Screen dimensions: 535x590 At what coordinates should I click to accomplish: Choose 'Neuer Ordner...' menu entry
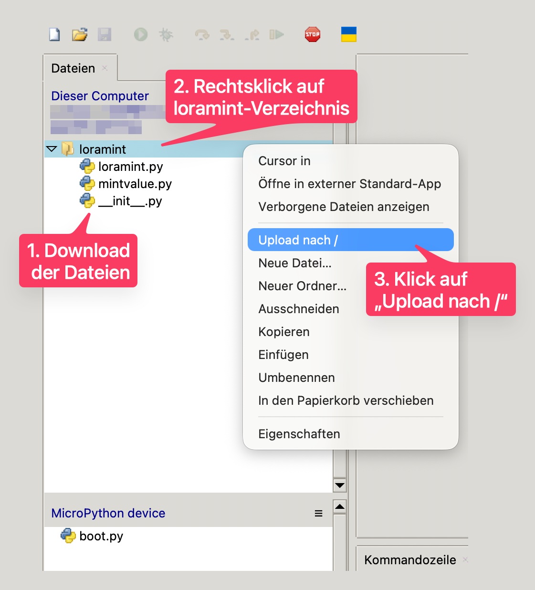pyautogui.click(x=351, y=286)
